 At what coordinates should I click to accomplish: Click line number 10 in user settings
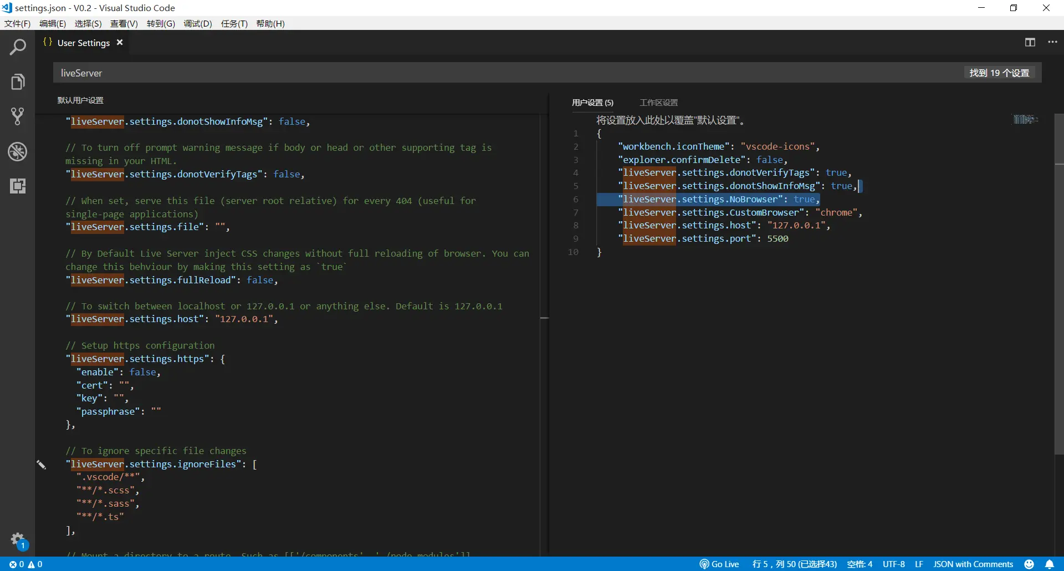click(573, 252)
